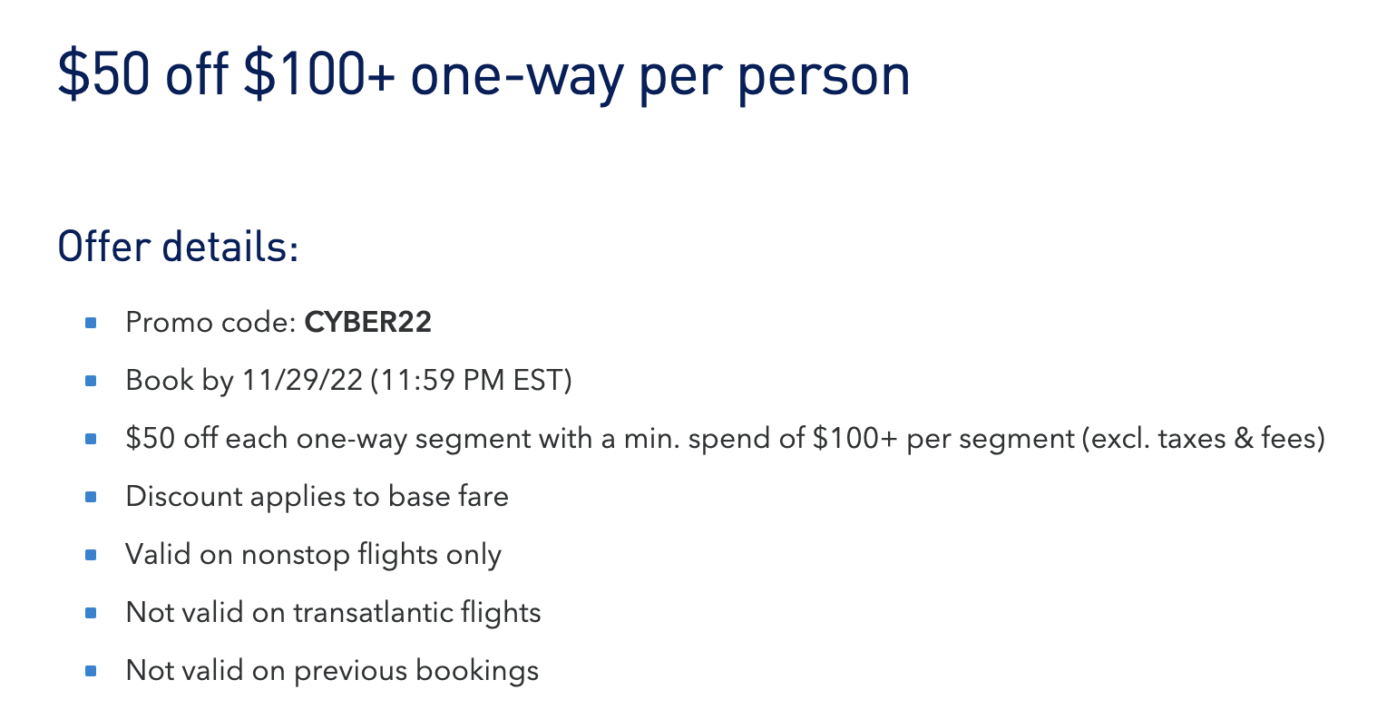Click the "Not valid on previous bookings" line
Screen dimensions: 1377x709
(332, 671)
